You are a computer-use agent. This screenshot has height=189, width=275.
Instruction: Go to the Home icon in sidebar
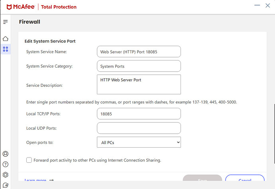[6, 39]
